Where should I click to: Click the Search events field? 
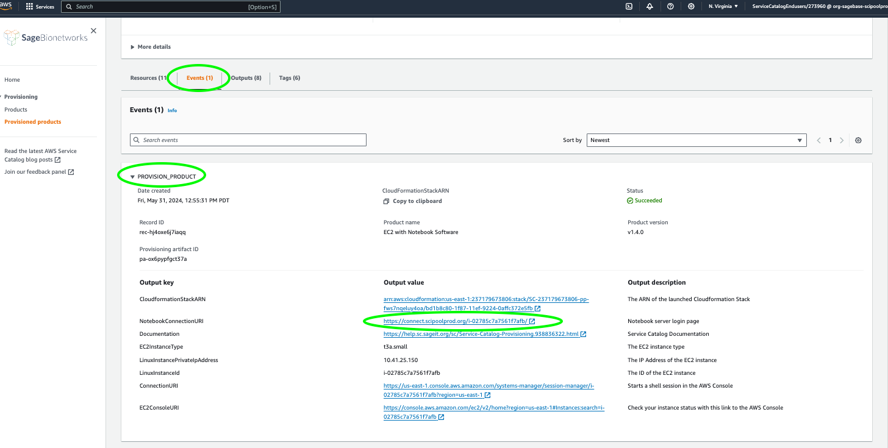[248, 140]
